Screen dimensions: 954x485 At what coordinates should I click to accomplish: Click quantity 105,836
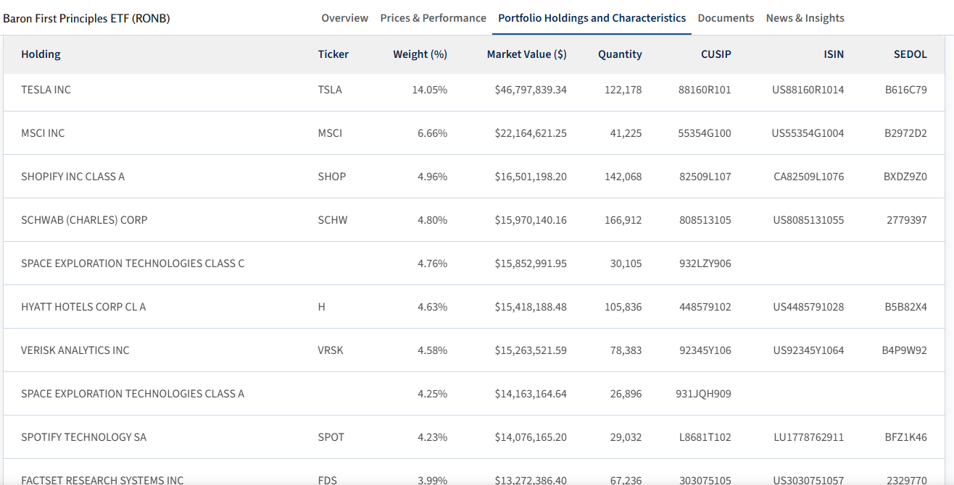(x=623, y=307)
